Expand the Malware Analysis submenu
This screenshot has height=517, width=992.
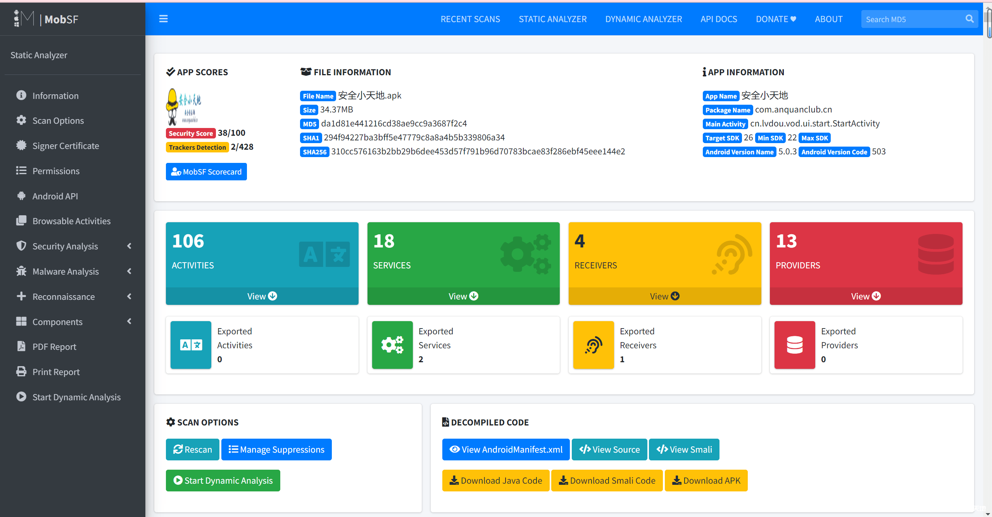pyautogui.click(x=66, y=271)
